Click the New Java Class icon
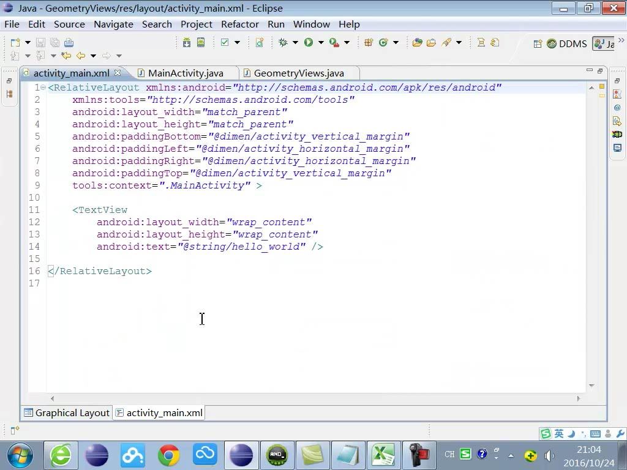The image size is (627, 470). coord(383,42)
